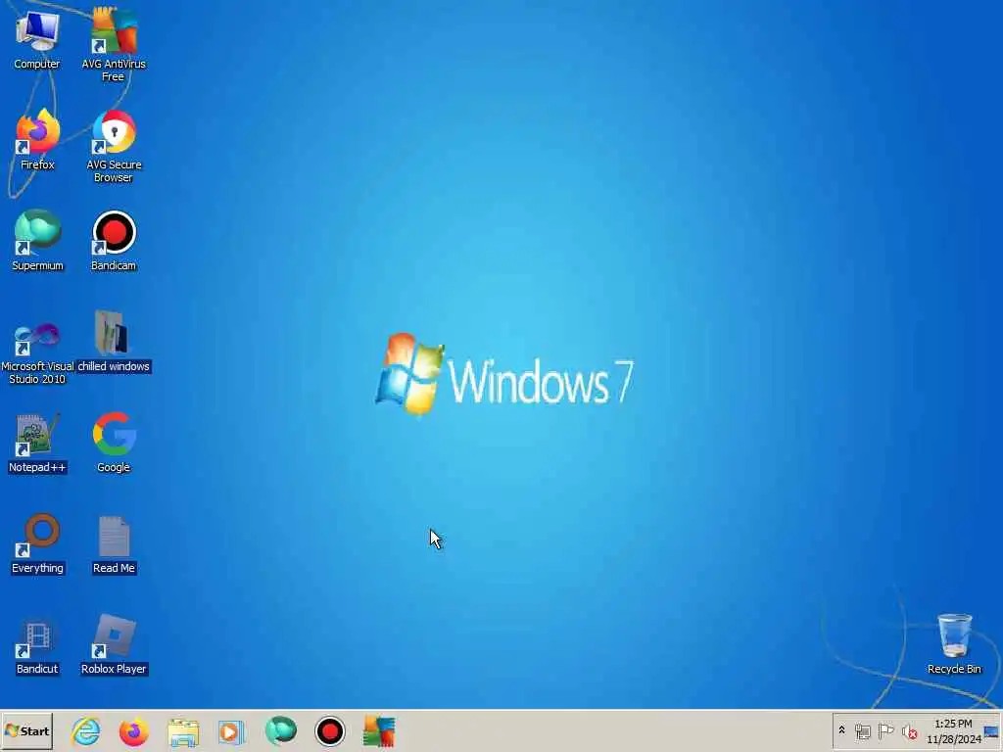The width and height of the screenshot is (1003, 752).
Task: Select the Recycle Bin icon
Action: tap(954, 643)
